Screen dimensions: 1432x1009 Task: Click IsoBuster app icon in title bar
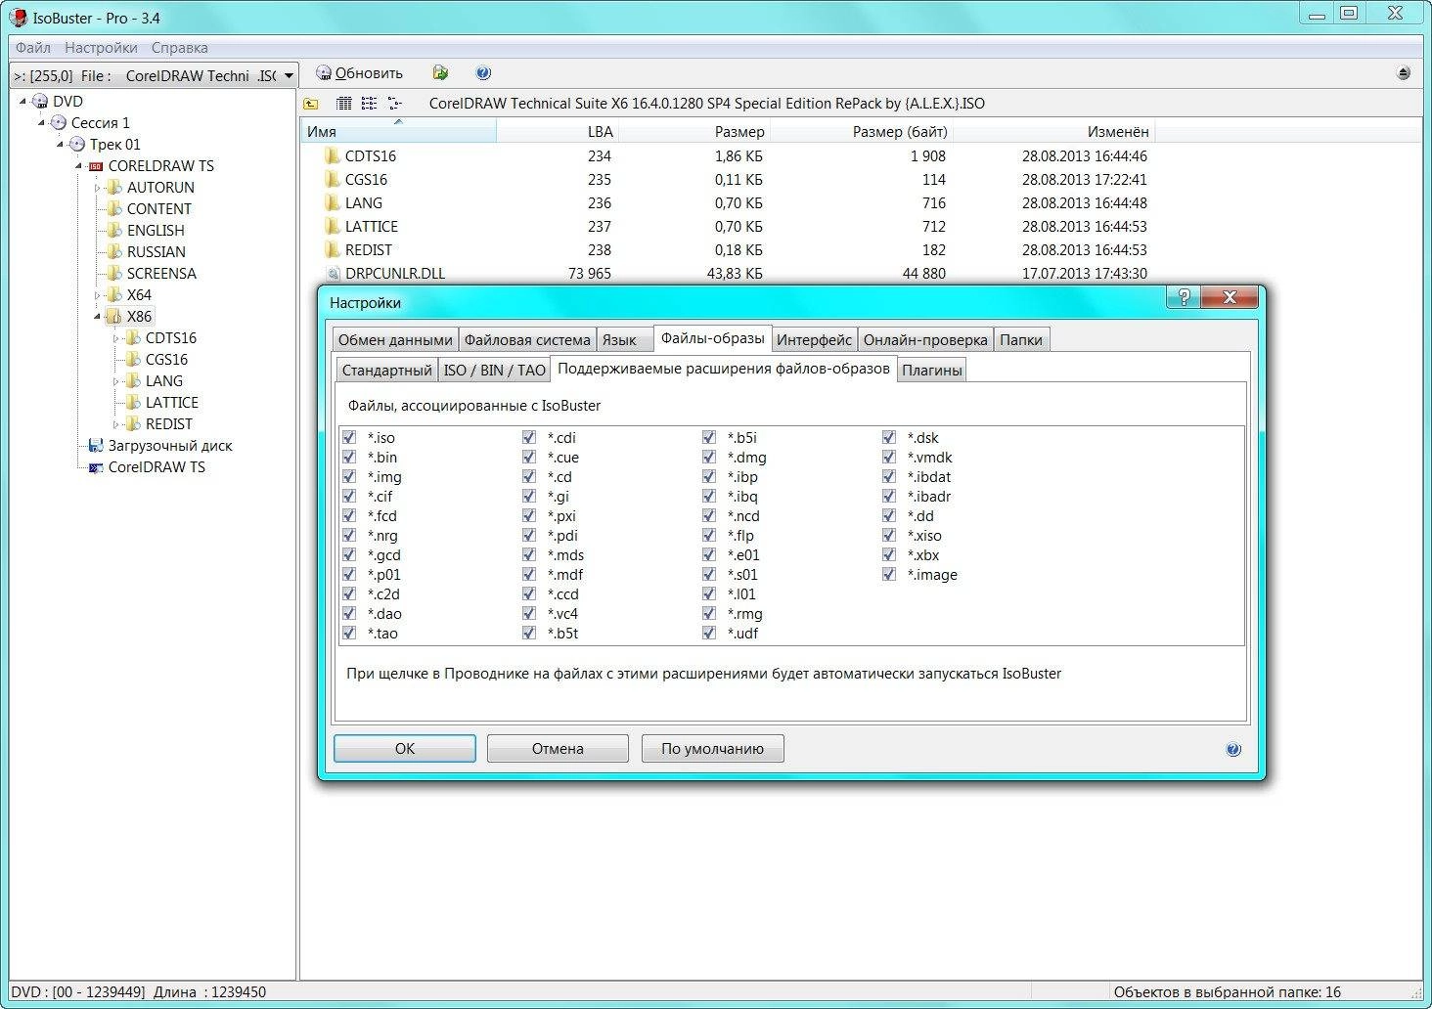click(18, 17)
